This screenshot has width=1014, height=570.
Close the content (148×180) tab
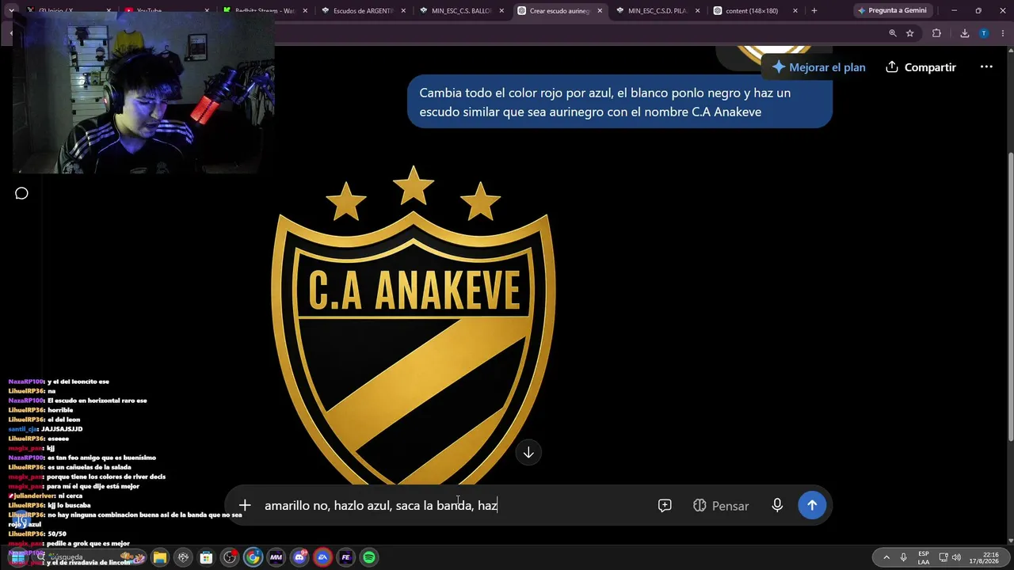tap(795, 11)
